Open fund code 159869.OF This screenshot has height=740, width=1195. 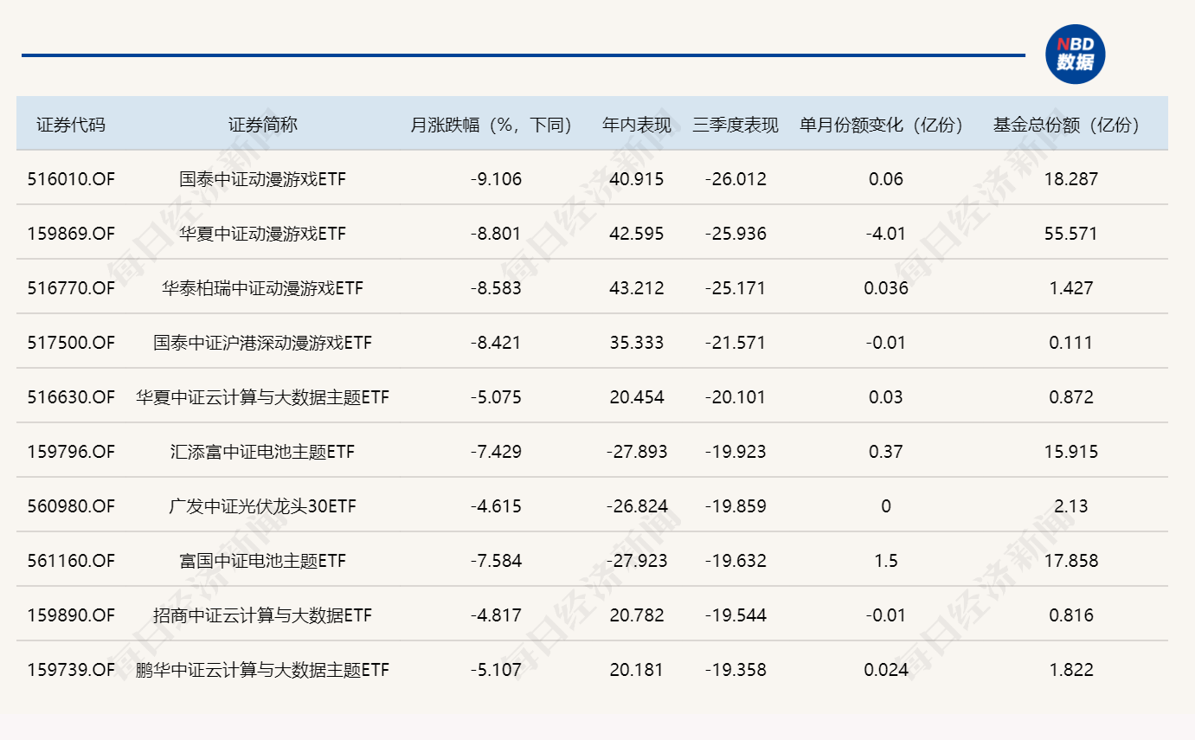71,234
